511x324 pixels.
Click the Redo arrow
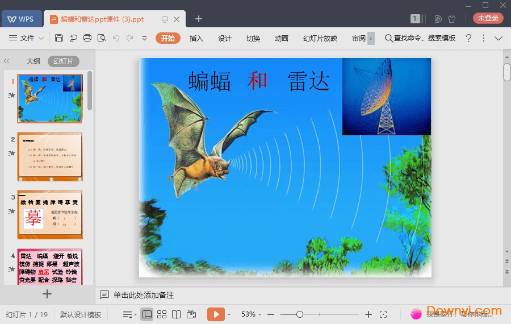130,38
